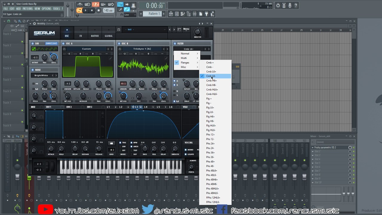The height and width of the screenshot is (215, 382).
Task: Click the OSC A wavetable save floppy icon
Action: (64, 49)
